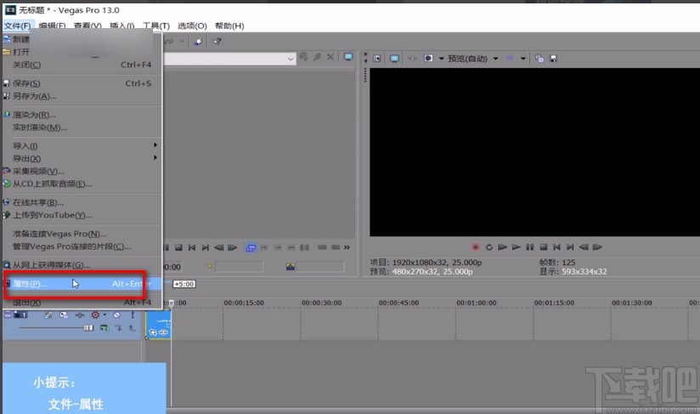Copy preview snapshot to clipboard icon
Viewport: 700px width, 414px height.
click(539, 59)
